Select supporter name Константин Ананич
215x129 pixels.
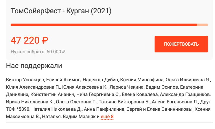coord(52,95)
